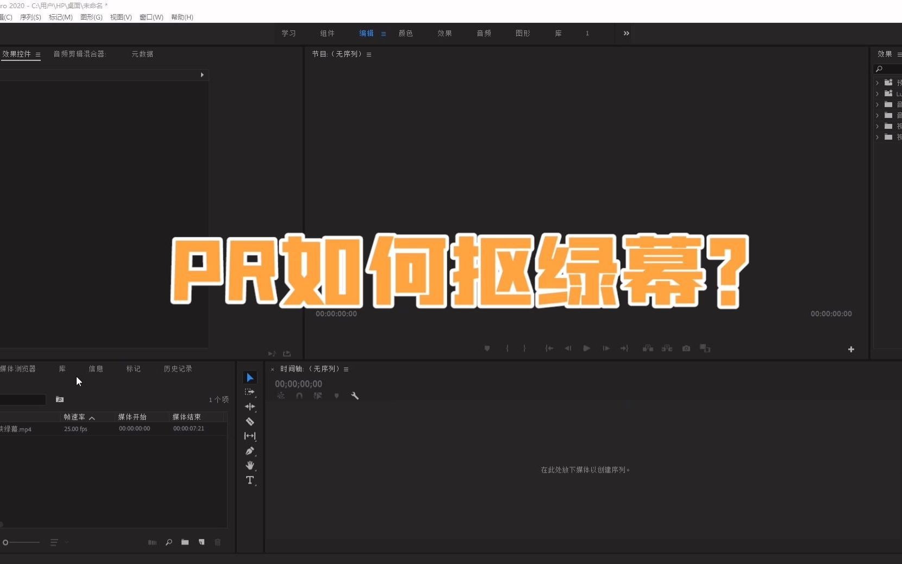902x564 pixels.
Task: Toggle insert sequences as nests icon
Action: pyautogui.click(x=281, y=396)
